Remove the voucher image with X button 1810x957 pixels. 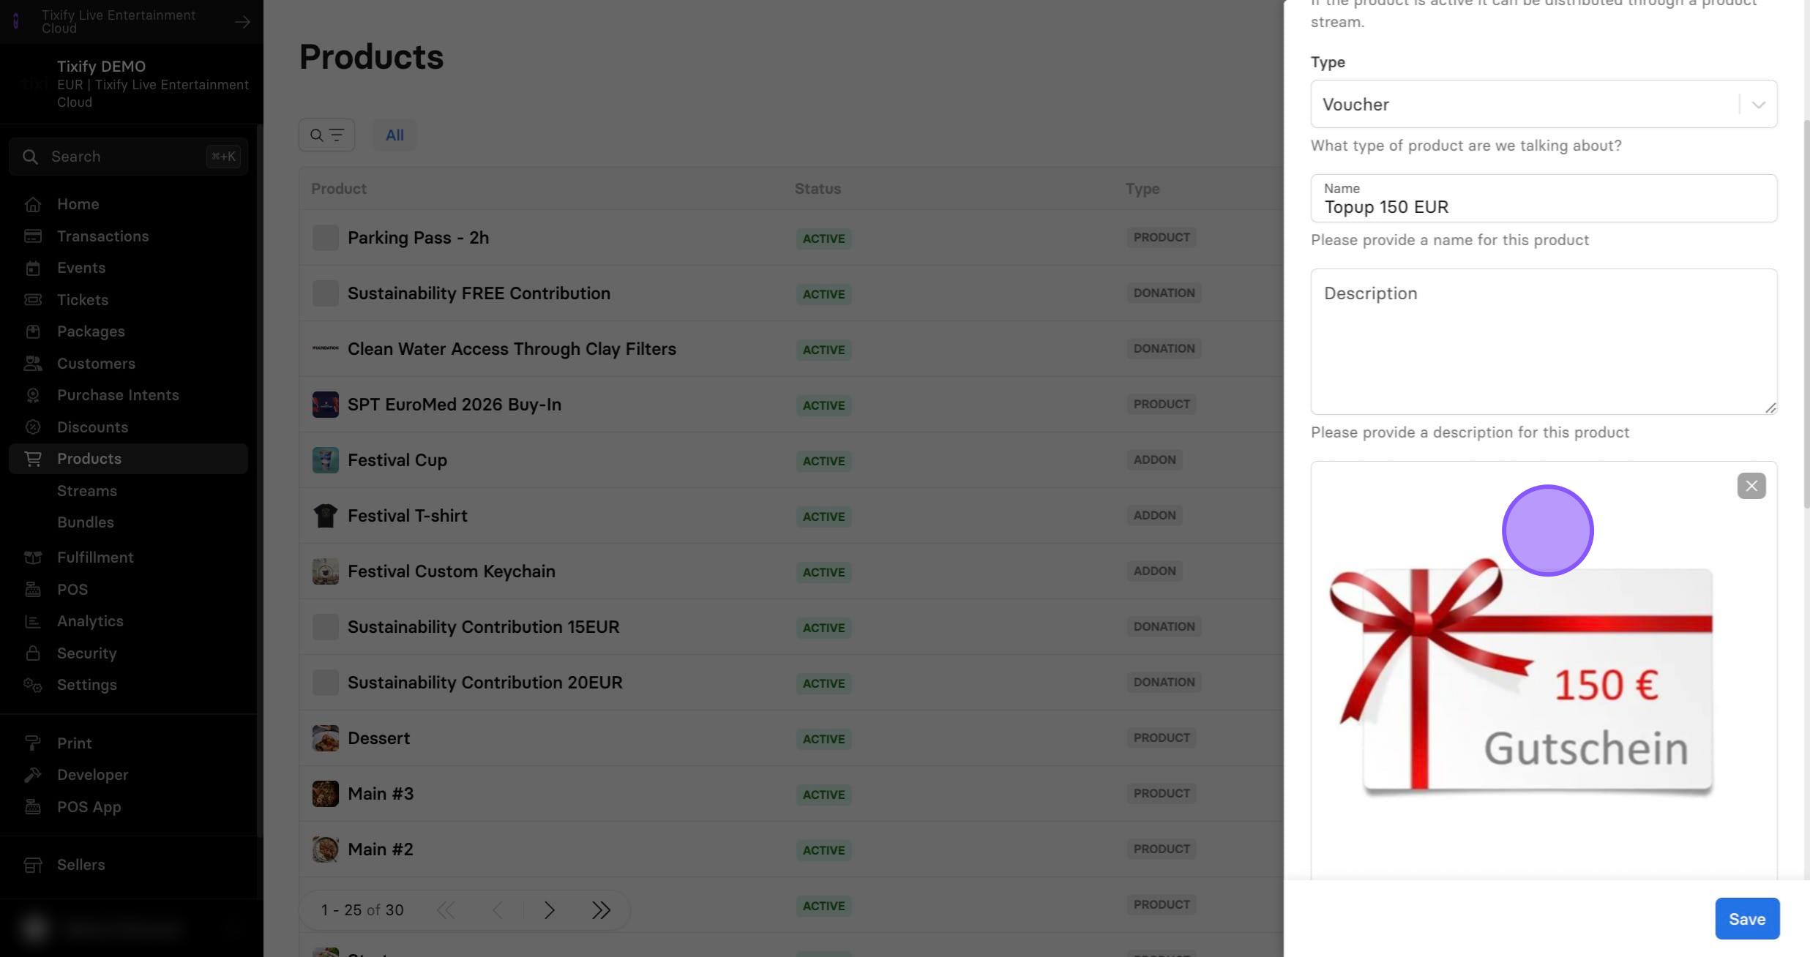click(x=1751, y=486)
